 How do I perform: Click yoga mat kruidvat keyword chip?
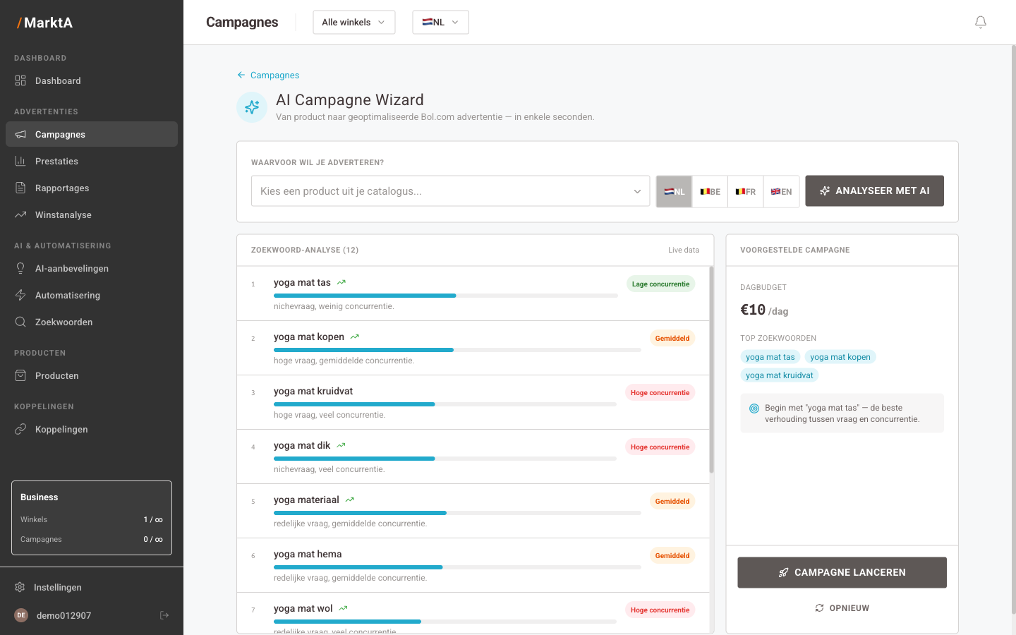click(779, 375)
